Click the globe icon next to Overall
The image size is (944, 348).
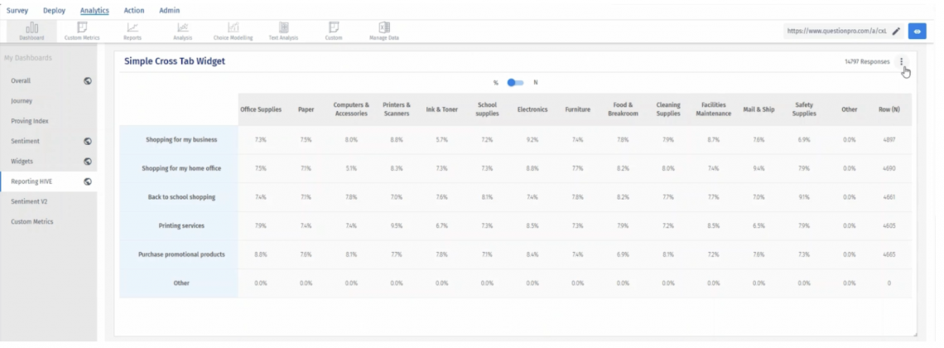click(x=88, y=81)
